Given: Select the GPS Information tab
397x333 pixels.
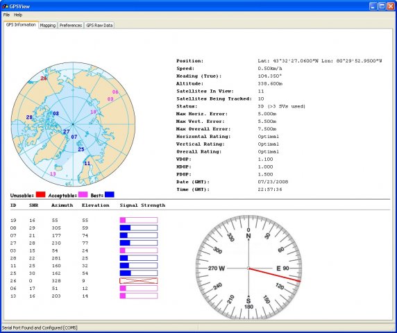Looking at the screenshot, I should pyautogui.click(x=21, y=25).
